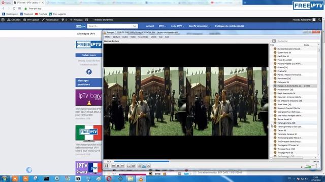The image size is (325, 182).
Task: Open VLC Audio menu
Action: [125, 37]
